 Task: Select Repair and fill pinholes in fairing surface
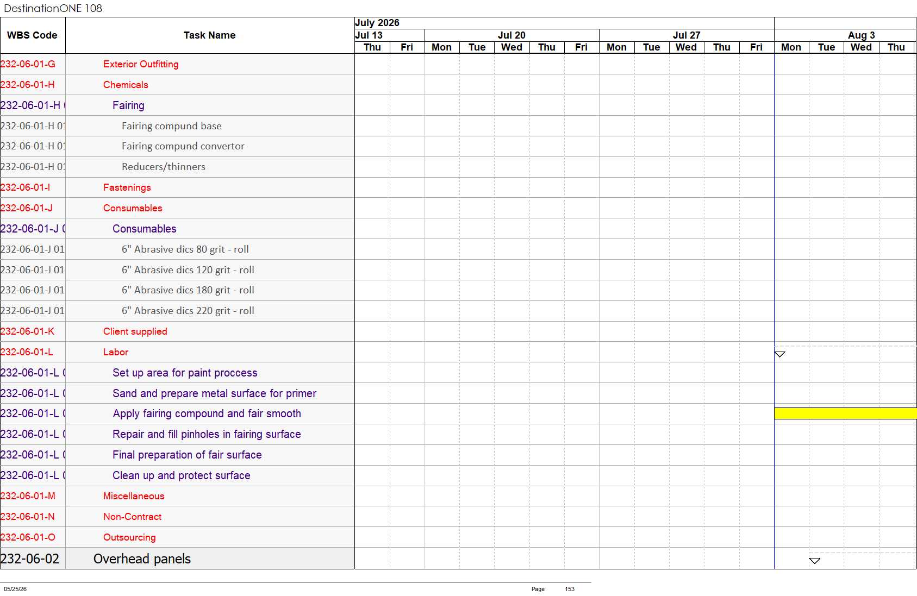click(x=207, y=434)
